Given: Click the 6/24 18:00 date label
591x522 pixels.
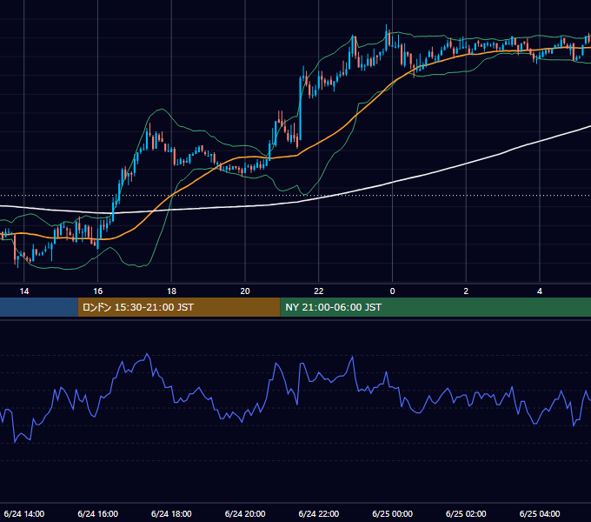Looking at the screenshot, I should 171,513.
